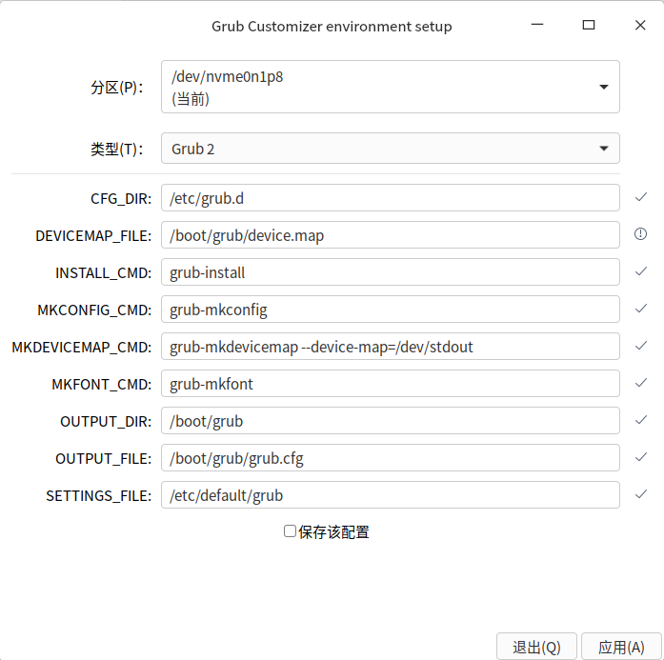The image size is (664, 660).
Task: Maximize the environment setup window
Action: point(589,25)
